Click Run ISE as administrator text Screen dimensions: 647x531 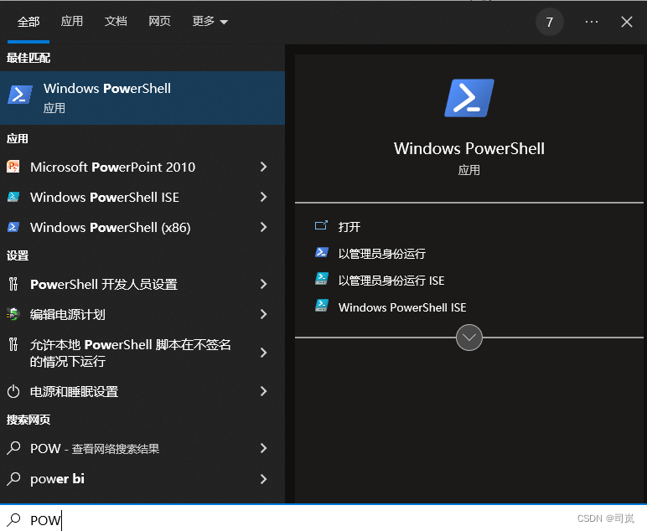(x=391, y=281)
